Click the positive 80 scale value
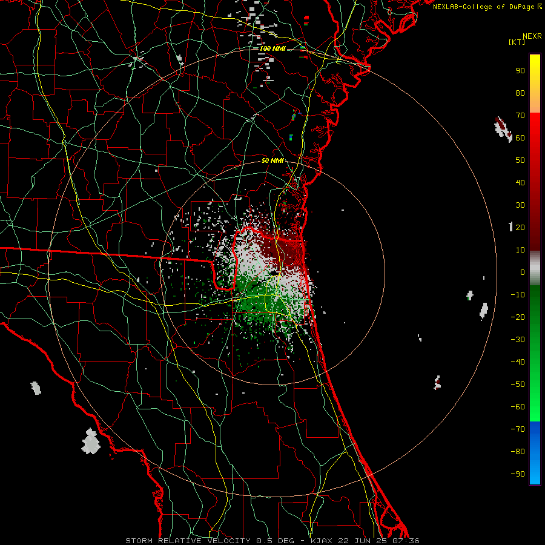This screenshot has width=545, height=545. tap(520, 93)
